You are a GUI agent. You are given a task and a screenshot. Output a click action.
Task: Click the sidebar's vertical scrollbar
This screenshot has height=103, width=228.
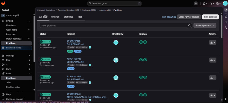click(x=34, y=38)
